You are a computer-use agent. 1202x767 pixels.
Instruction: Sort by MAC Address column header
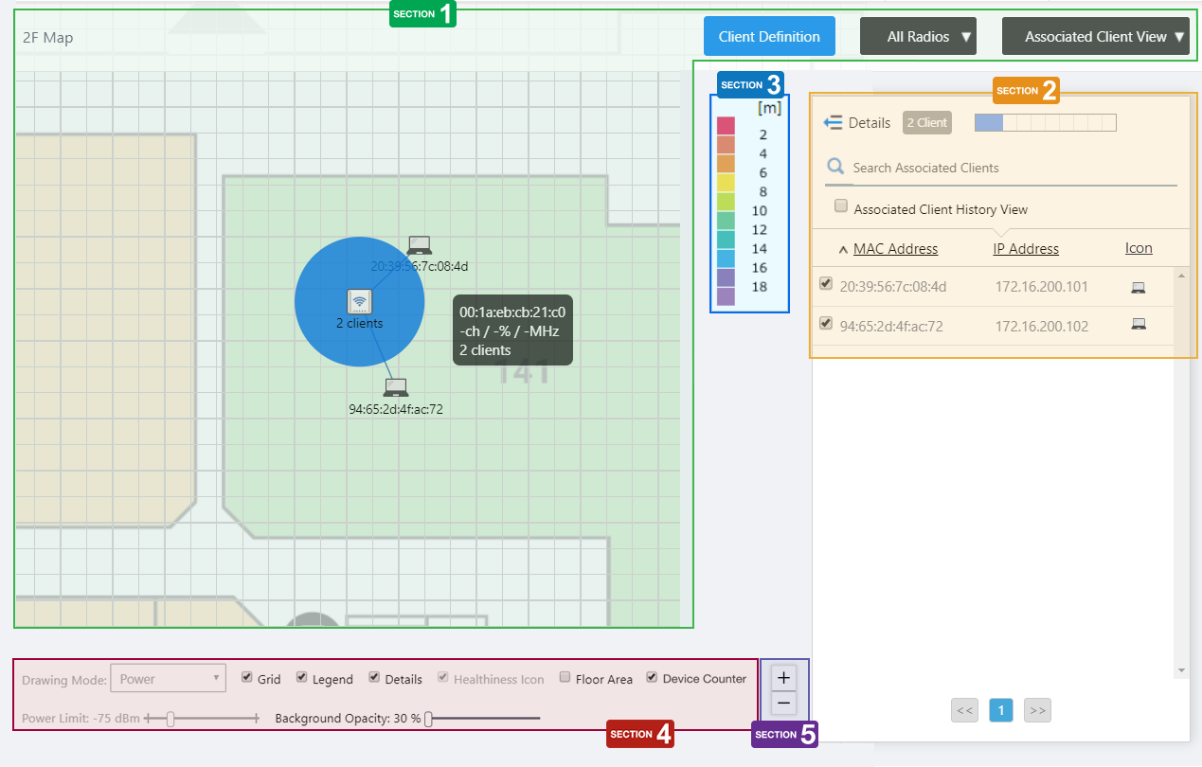(895, 249)
